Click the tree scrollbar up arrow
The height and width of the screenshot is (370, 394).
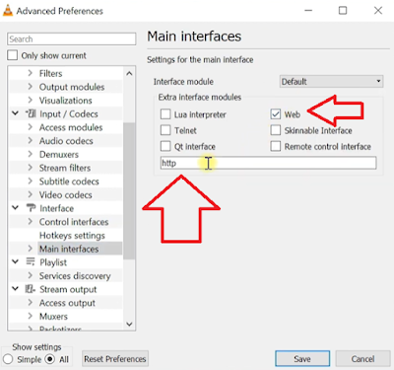coord(129,73)
